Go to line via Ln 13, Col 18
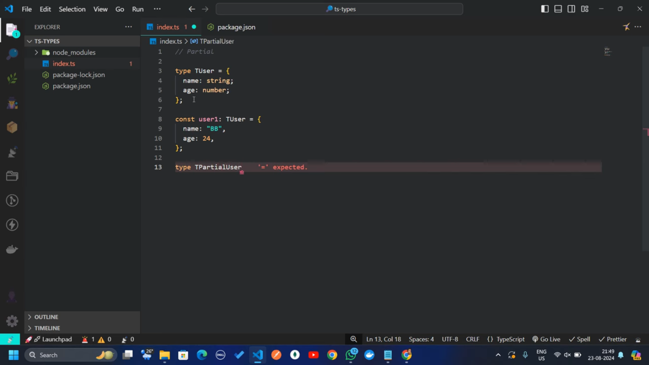Screen dimensions: 649x365 point(383,340)
